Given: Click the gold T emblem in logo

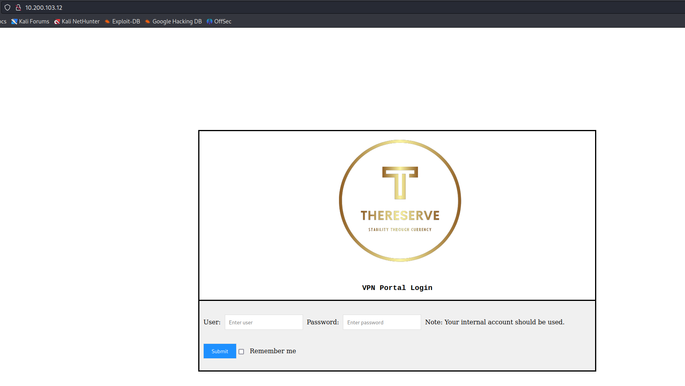Looking at the screenshot, I should pyautogui.click(x=400, y=183).
